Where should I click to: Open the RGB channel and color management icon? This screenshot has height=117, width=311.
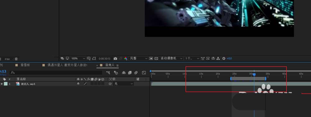click(126, 58)
